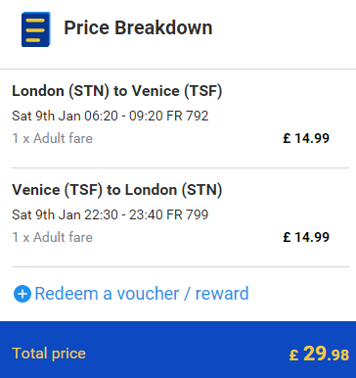Click the Price Breakdown list icon
The image size is (356, 378).
(x=36, y=29)
